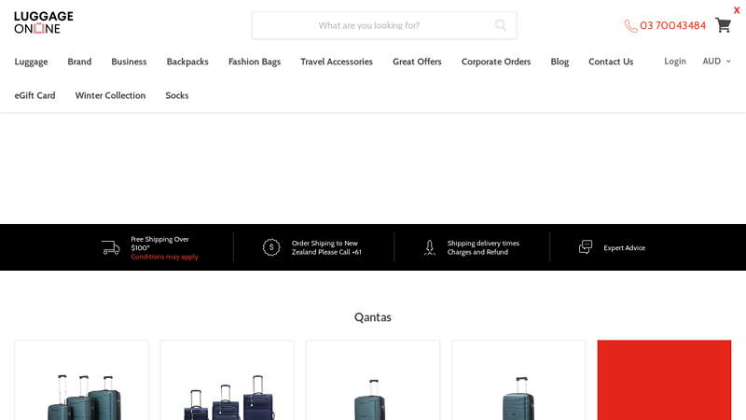Focus the 'What are you looking for?' search box
The height and width of the screenshot is (420, 746).
point(384,25)
